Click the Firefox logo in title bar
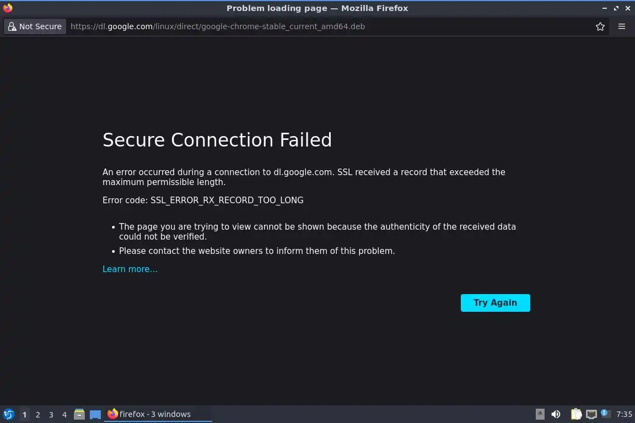 point(8,8)
